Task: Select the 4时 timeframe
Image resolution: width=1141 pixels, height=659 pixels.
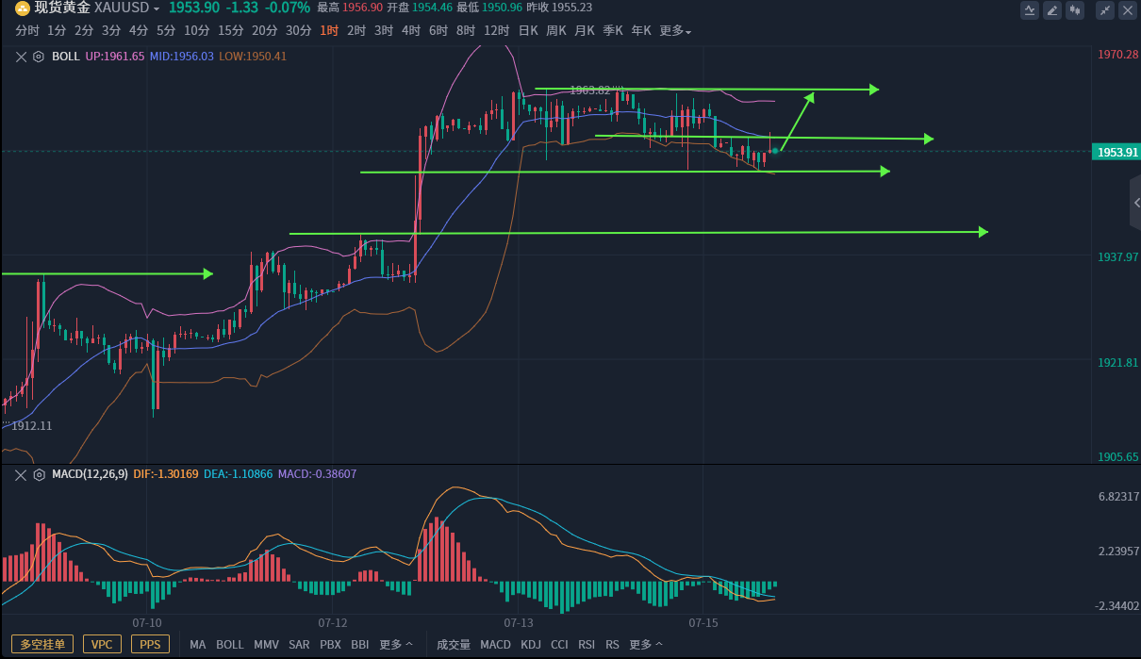Action: click(411, 30)
